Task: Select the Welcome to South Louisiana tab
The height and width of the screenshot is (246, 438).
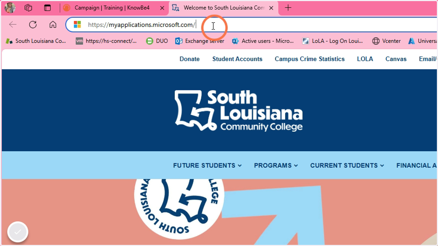Action: point(224,8)
